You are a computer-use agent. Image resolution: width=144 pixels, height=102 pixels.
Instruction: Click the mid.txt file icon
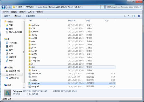[29, 80]
